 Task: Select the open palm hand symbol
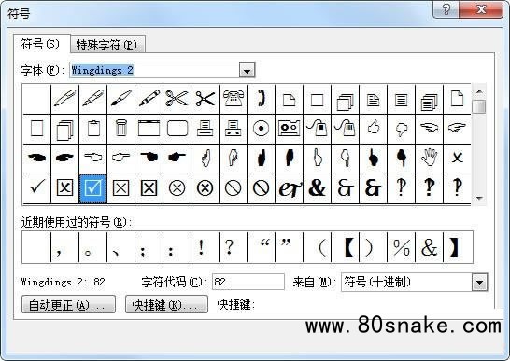coord(430,159)
